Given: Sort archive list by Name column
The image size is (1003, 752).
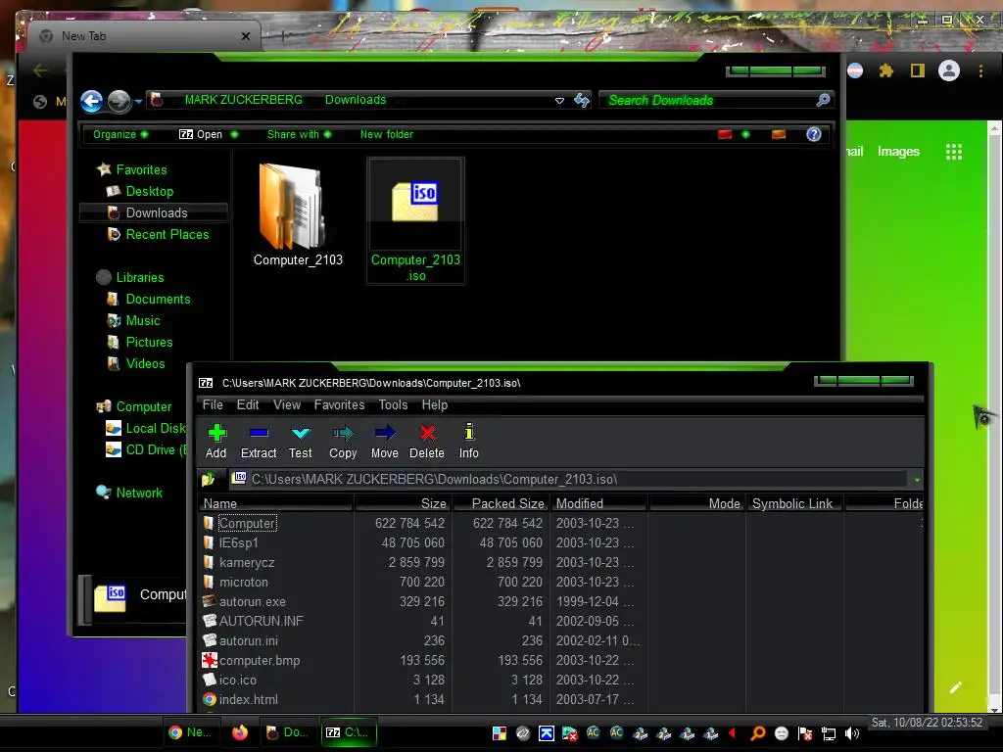Looking at the screenshot, I should pos(275,503).
